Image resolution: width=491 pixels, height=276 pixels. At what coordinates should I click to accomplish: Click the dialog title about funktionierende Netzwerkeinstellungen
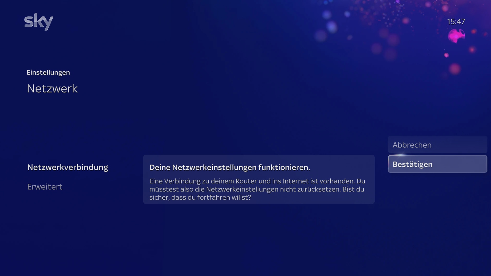click(229, 167)
